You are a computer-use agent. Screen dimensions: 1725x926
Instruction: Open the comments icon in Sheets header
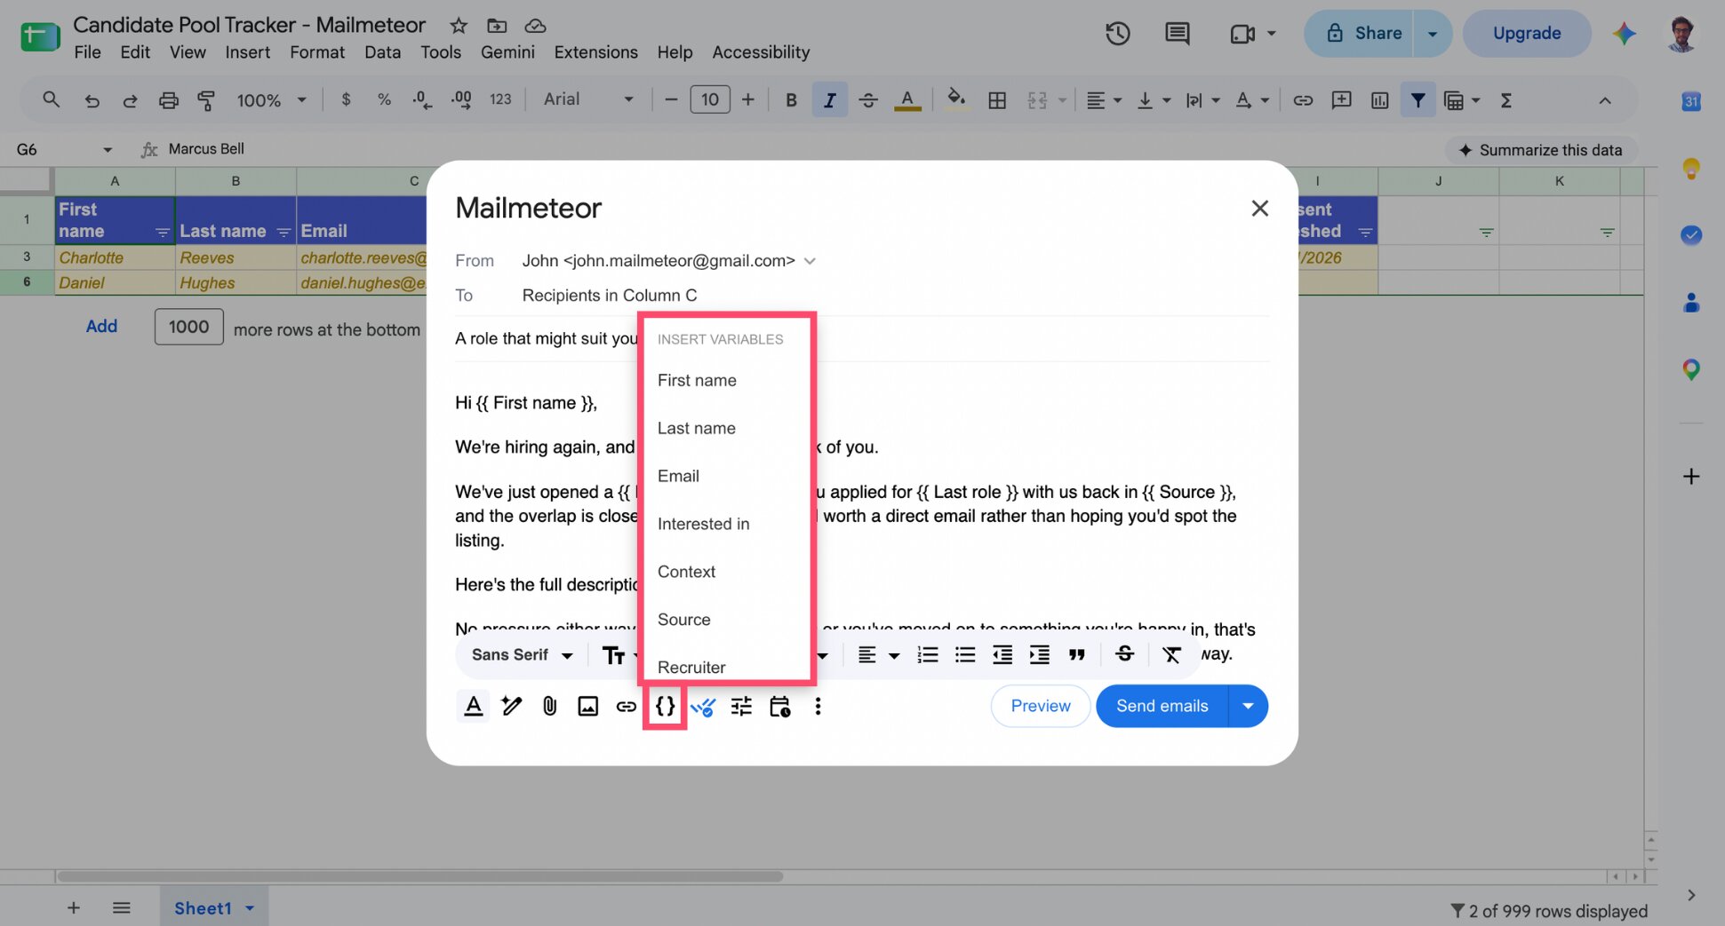pos(1178,34)
